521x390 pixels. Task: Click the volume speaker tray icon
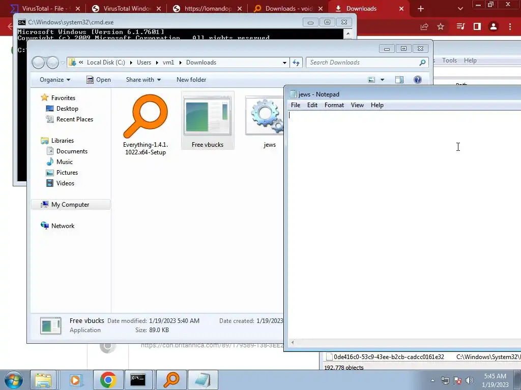click(470, 380)
